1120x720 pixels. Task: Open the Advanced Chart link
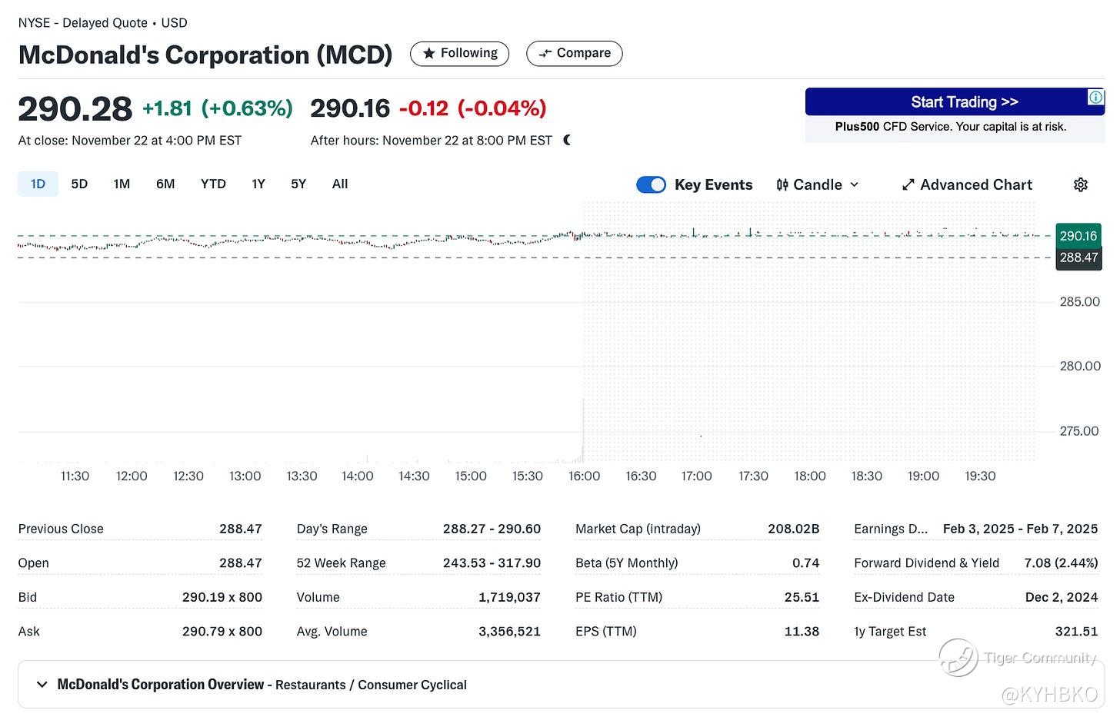click(975, 184)
